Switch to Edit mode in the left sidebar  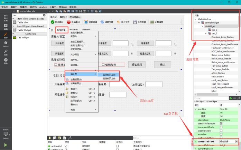point(6,27)
